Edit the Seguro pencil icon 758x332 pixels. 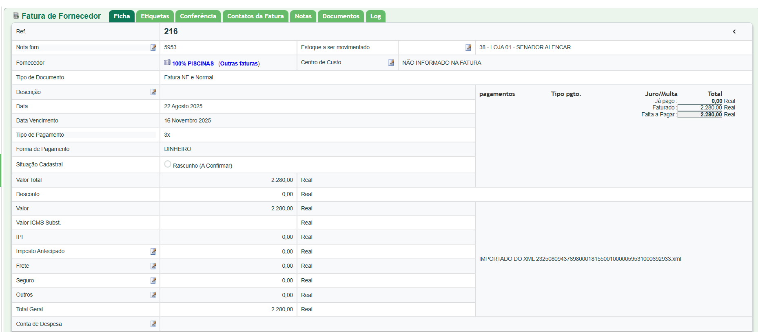[x=153, y=280]
